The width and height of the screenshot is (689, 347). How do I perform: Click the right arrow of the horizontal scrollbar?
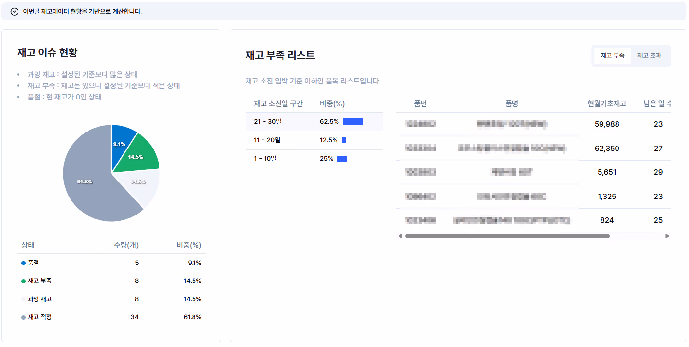pyautogui.click(x=667, y=236)
